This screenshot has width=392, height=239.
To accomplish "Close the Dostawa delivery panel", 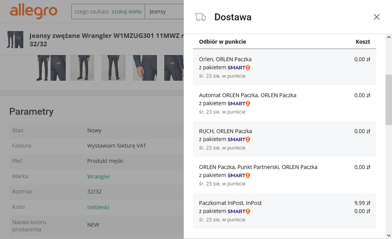I will (376, 17).
